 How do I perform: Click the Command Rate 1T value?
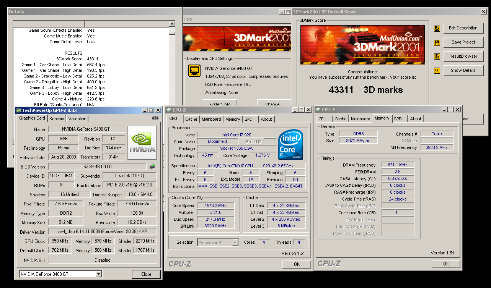click(x=398, y=213)
